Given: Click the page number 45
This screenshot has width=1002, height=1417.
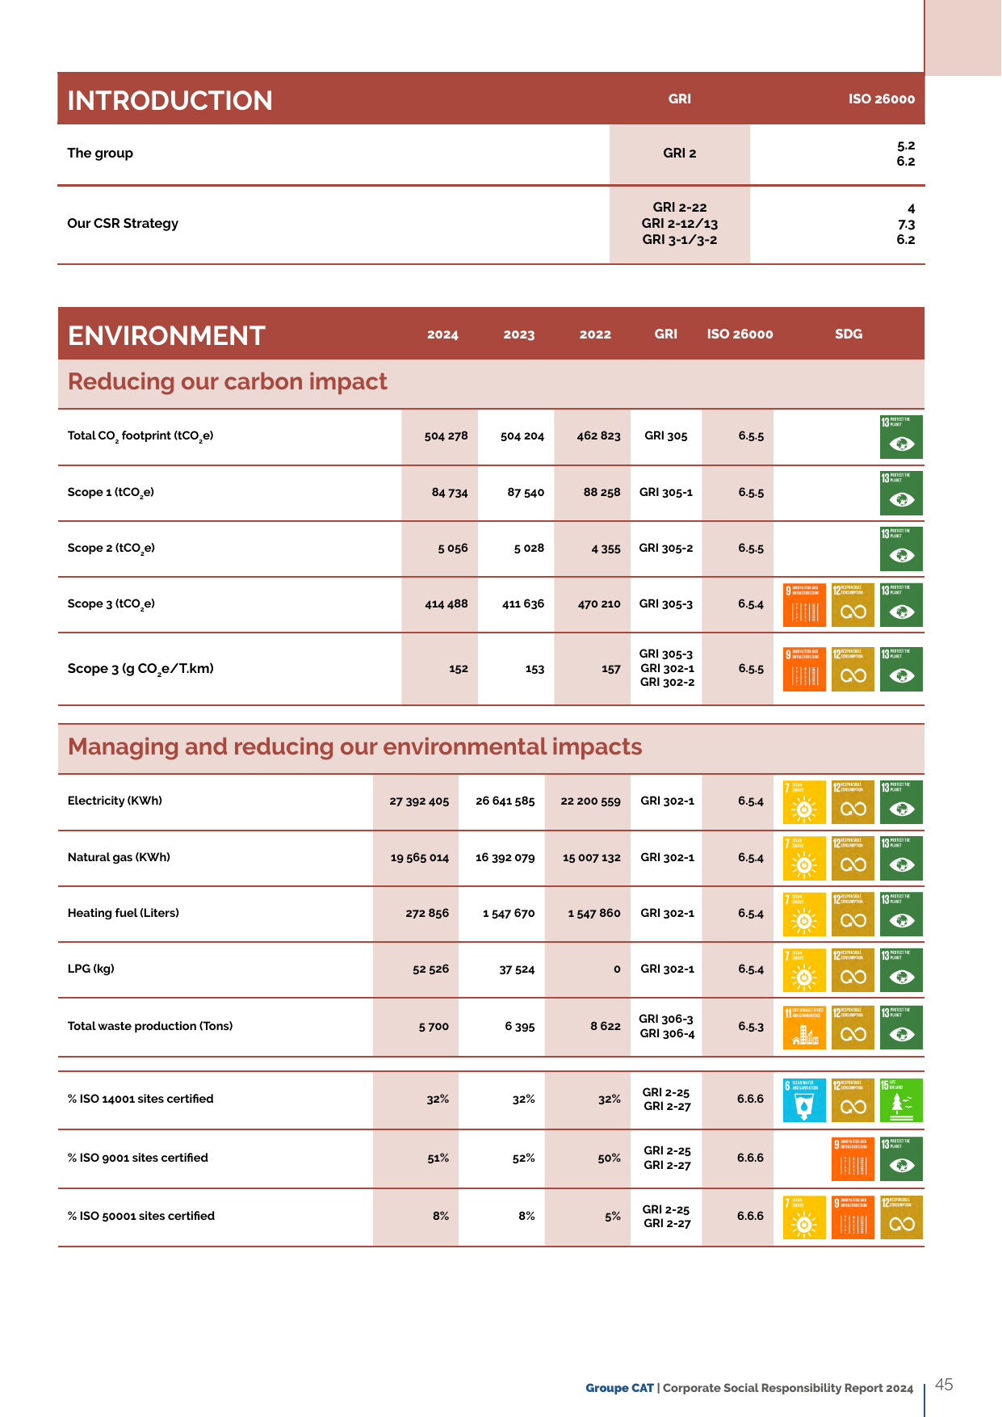Looking at the screenshot, I should pos(944,1385).
